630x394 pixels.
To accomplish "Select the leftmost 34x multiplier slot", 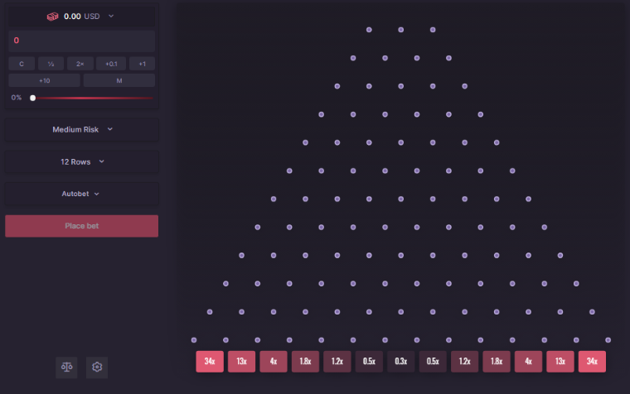I will tap(210, 362).
